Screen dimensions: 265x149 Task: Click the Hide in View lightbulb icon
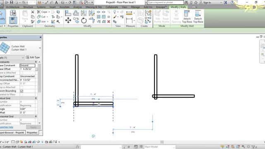coord(115,12)
